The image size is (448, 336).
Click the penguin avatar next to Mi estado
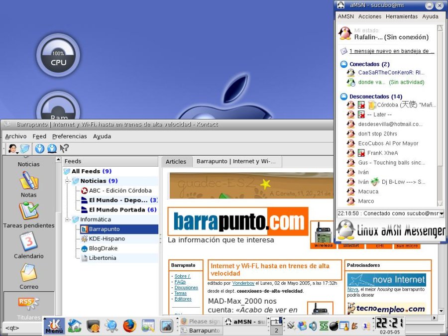pyautogui.click(x=345, y=33)
